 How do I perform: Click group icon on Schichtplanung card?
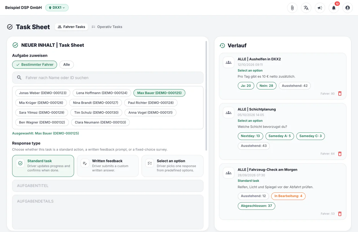tap(229, 113)
